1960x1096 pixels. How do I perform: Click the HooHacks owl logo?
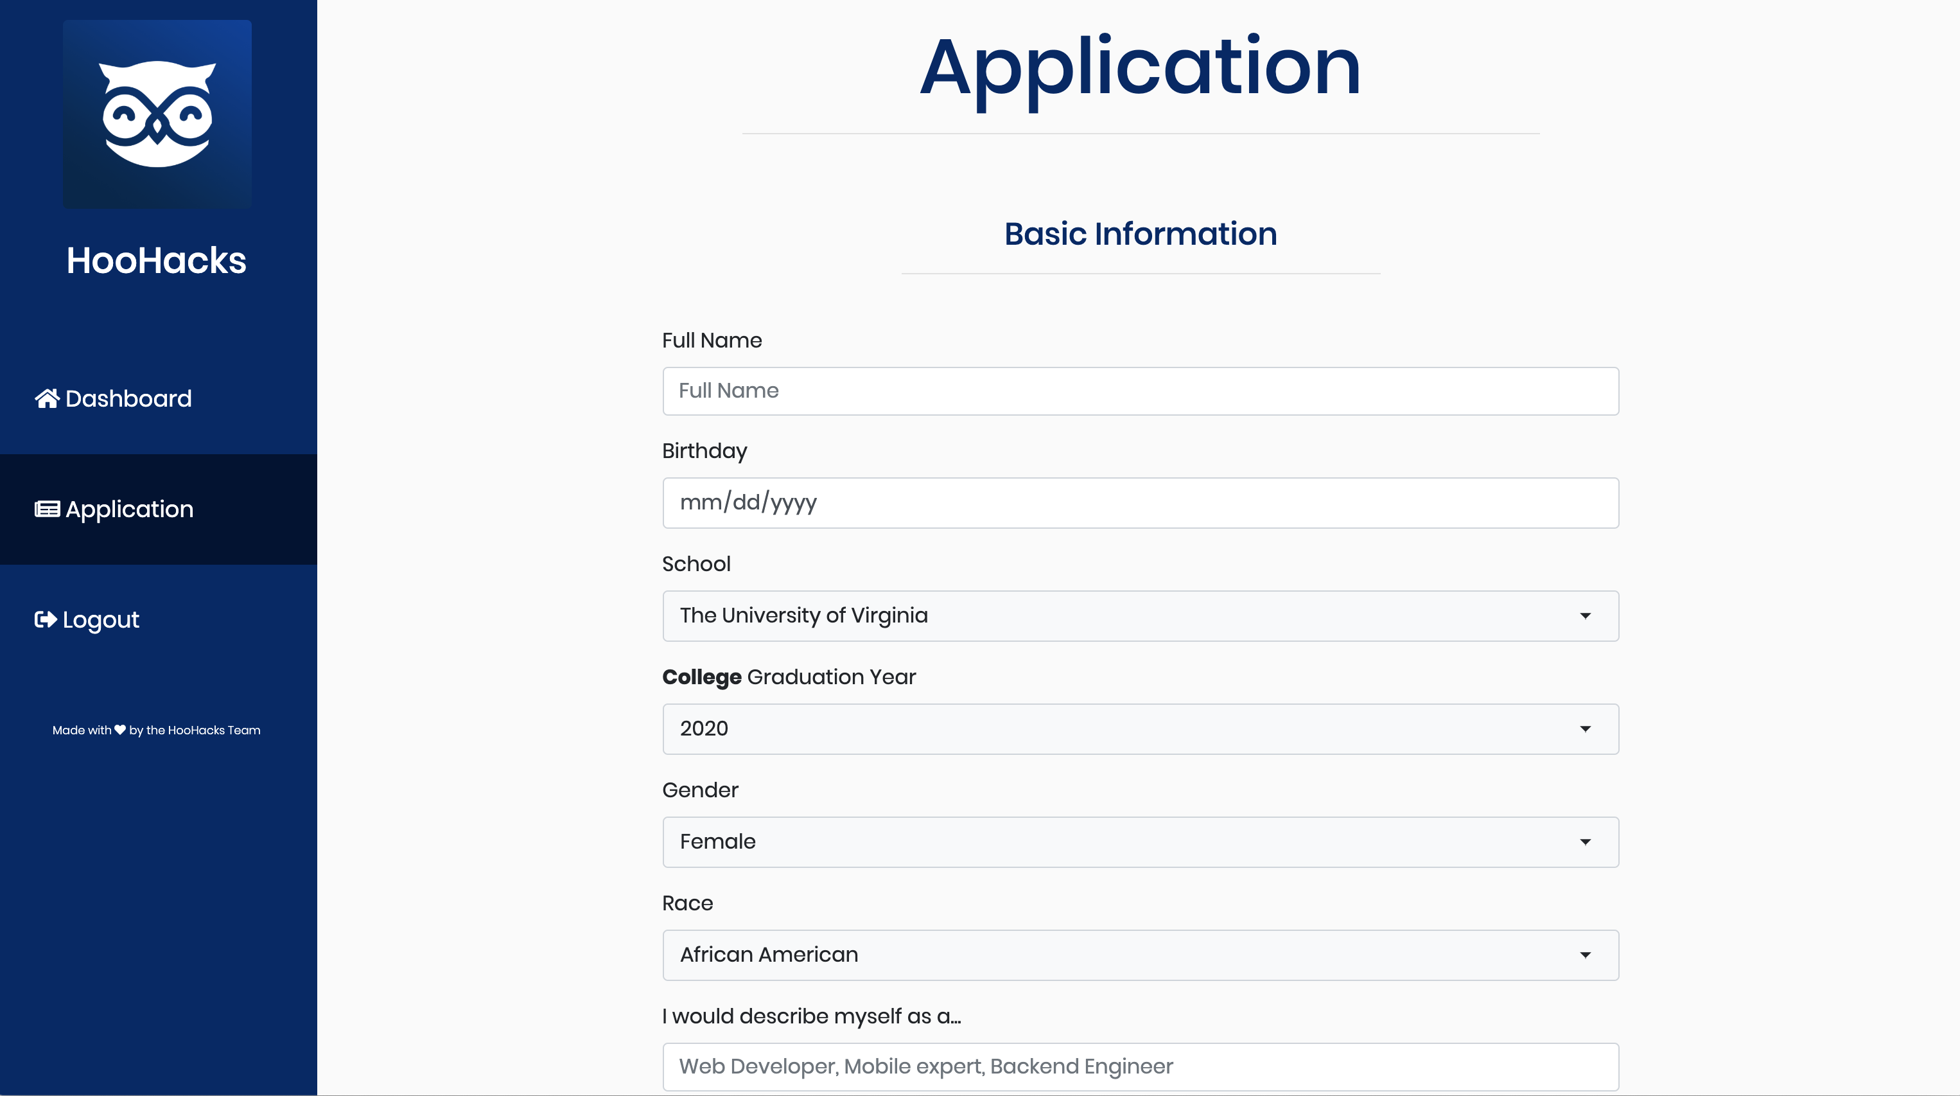pos(156,114)
